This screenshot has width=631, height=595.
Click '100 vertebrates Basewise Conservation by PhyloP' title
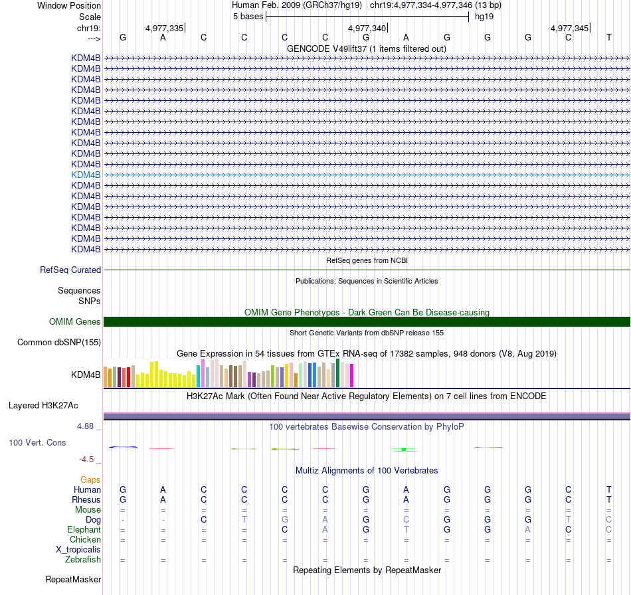click(367, 427)
